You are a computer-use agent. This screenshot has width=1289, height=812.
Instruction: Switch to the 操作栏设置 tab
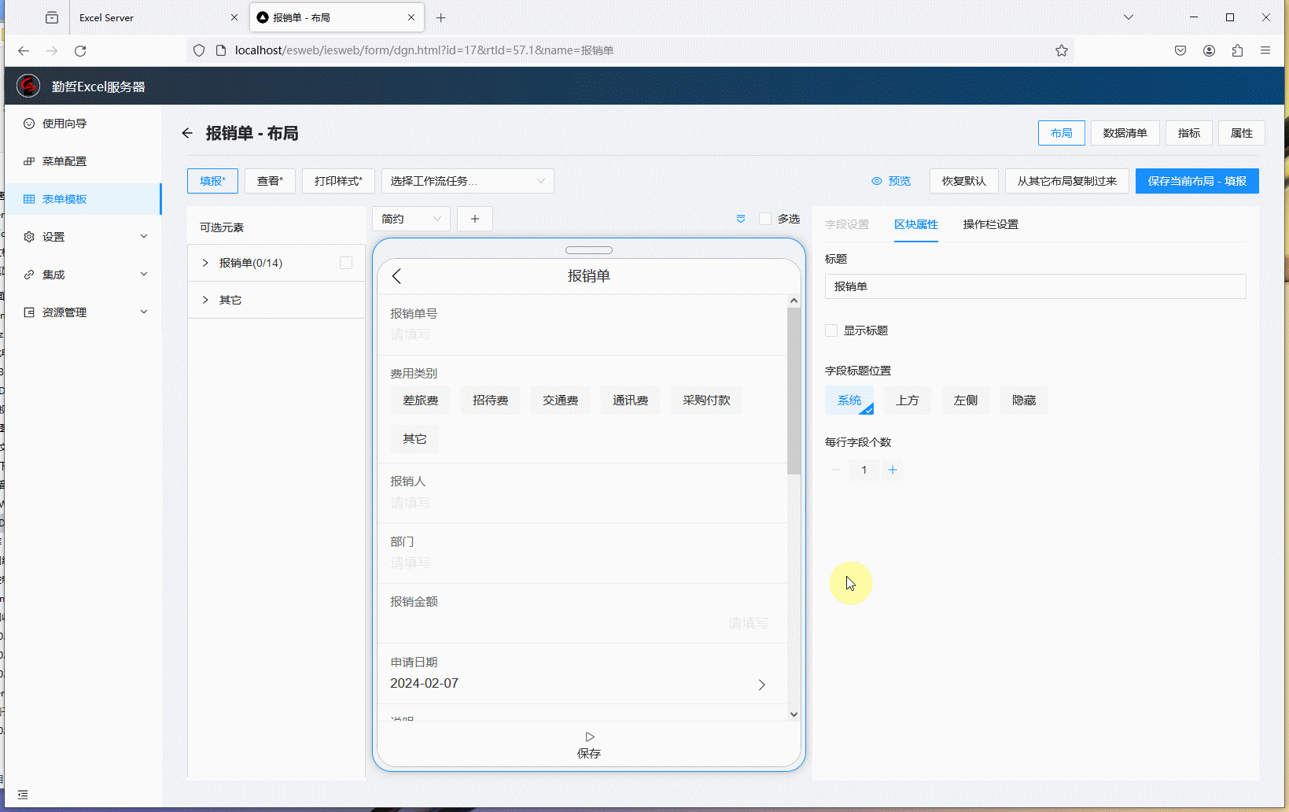[x=990, y=224]
